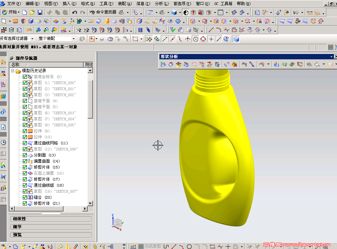Open the 形状分析 toolbar options arrow
The image size is (337, 249).
tap(331, 57)
